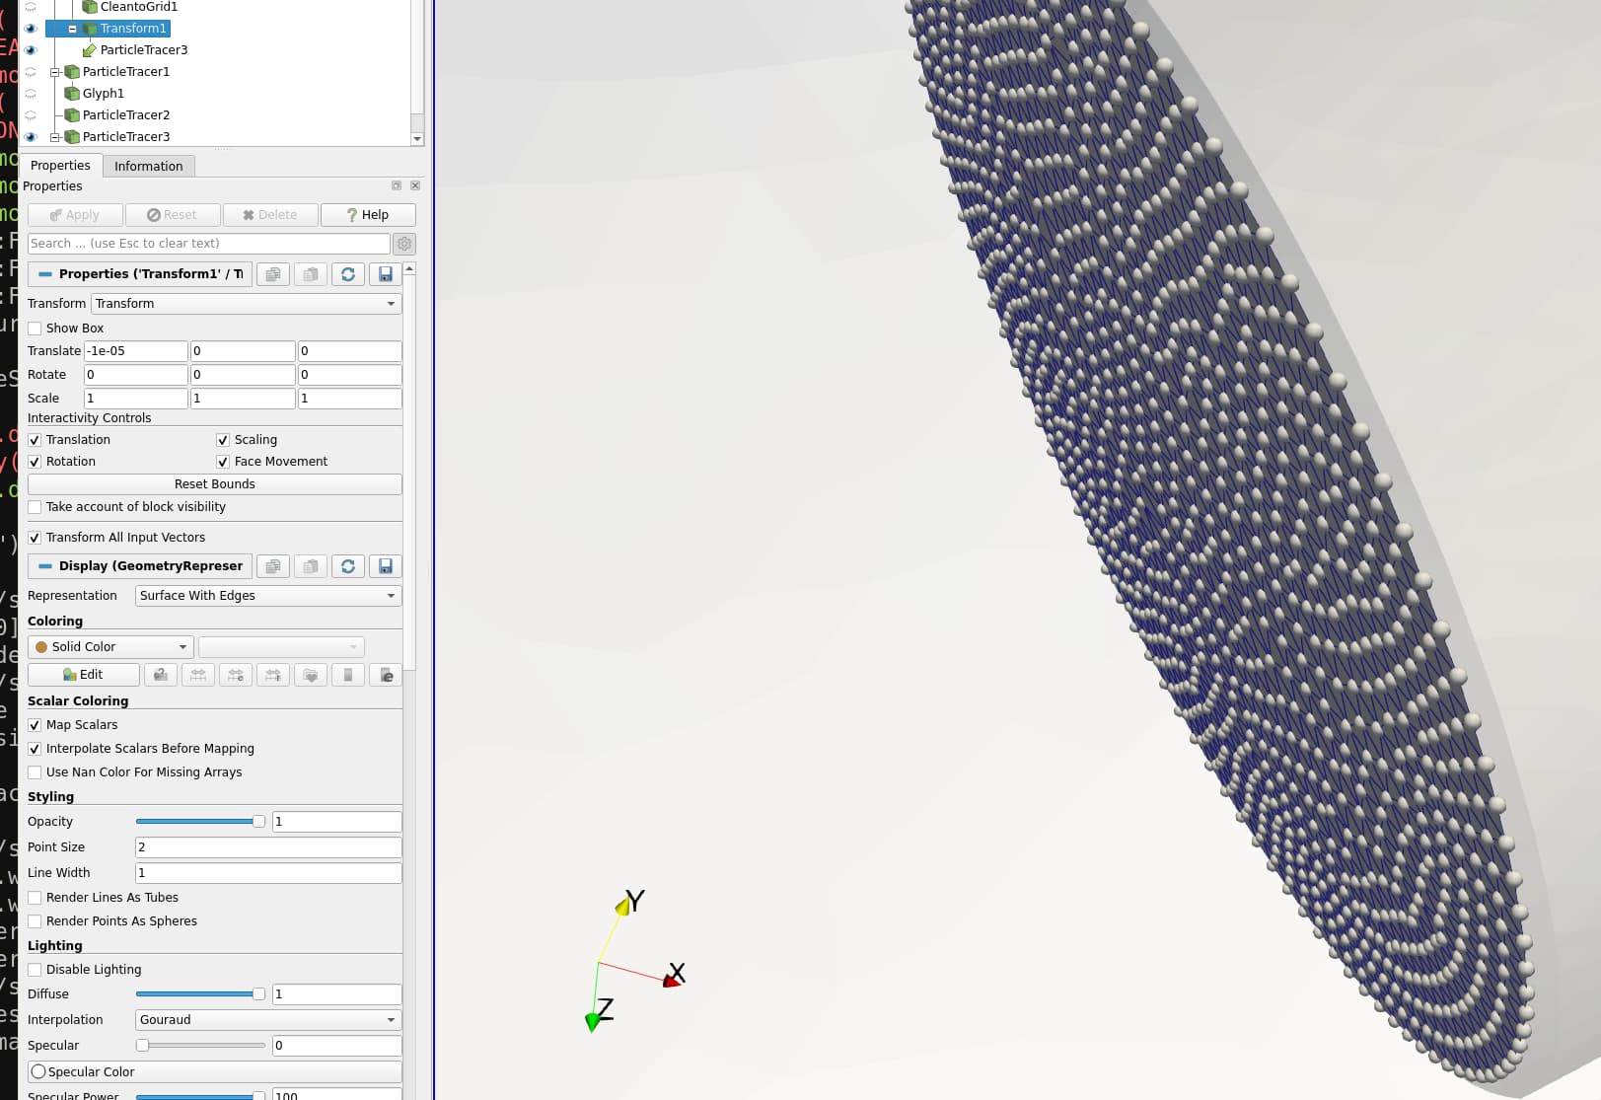Copy Transform1 properties with the copy icon
Image resolution: width=1601 pixels, height=1100 pixels.
pyautogui.click(x=273, y=274)
